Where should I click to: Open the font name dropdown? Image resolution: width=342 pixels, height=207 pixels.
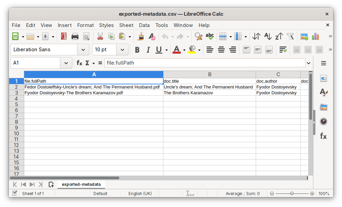(83, 50)
